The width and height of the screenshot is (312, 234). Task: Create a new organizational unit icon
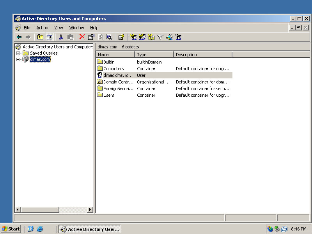[151, 37]
